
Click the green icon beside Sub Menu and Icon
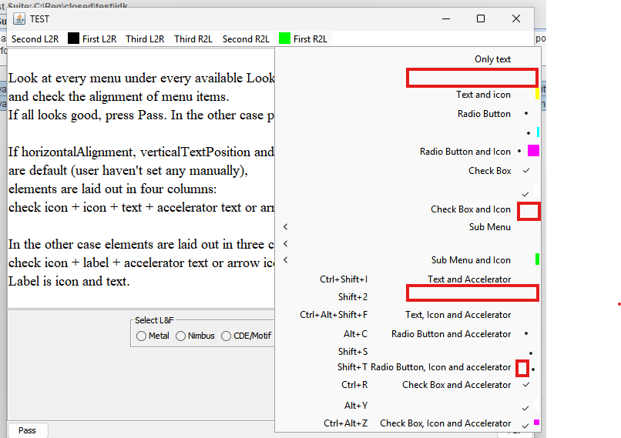(536, 259)
